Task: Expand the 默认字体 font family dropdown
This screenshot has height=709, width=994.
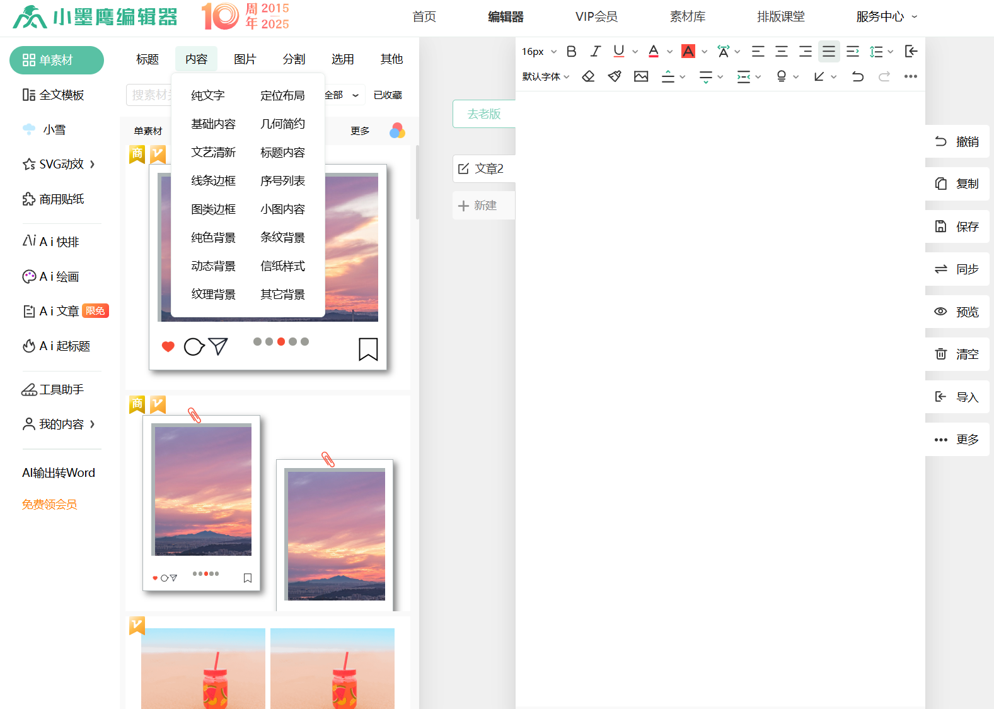Action: point(545,76)
